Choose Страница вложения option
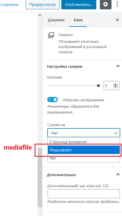The height and width of the screenshot is (216, 122). pyautogui.click(x=84, y=142)
